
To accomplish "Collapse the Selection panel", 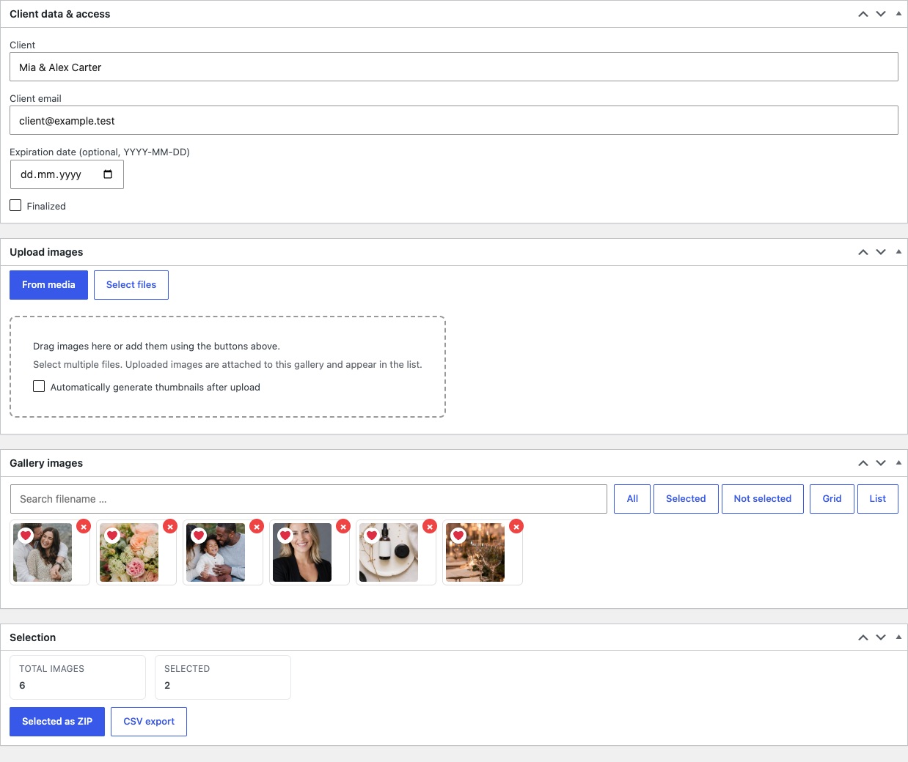I will 898,637.
